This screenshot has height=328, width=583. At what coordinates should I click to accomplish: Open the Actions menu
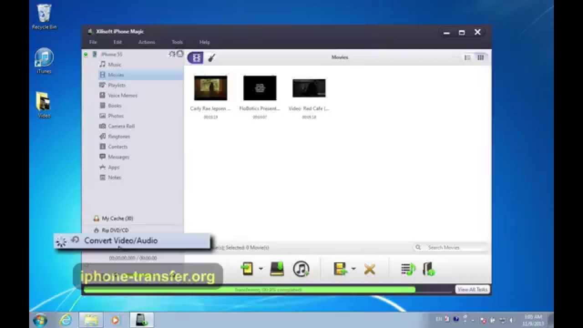147,42
